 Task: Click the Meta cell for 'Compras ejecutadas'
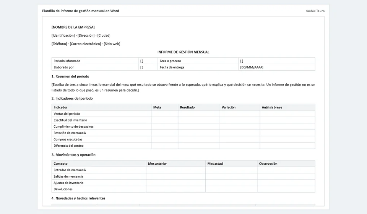(x=164, y=139)
